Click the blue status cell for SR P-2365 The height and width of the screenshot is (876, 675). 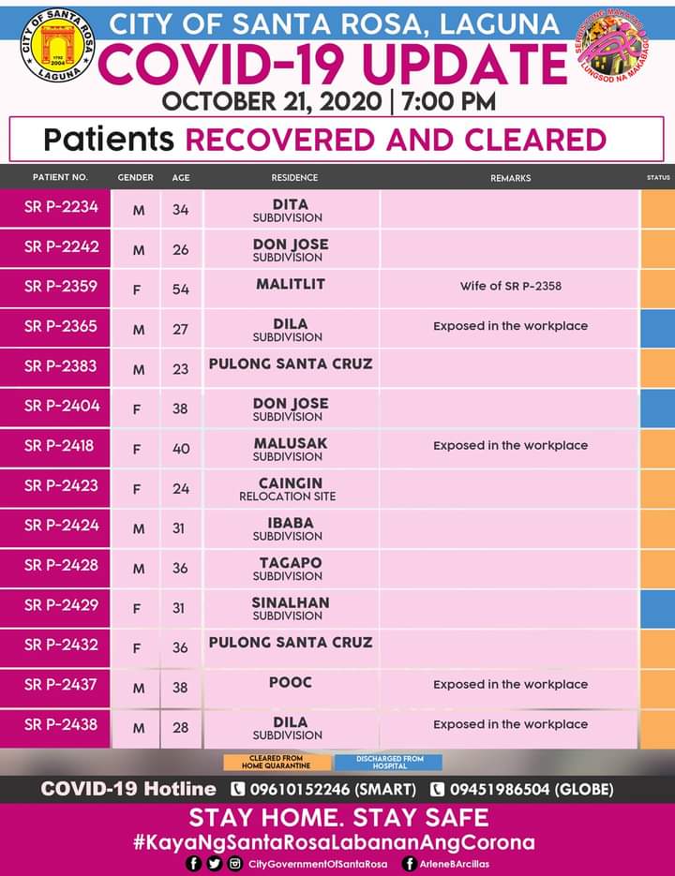[657, 328]
